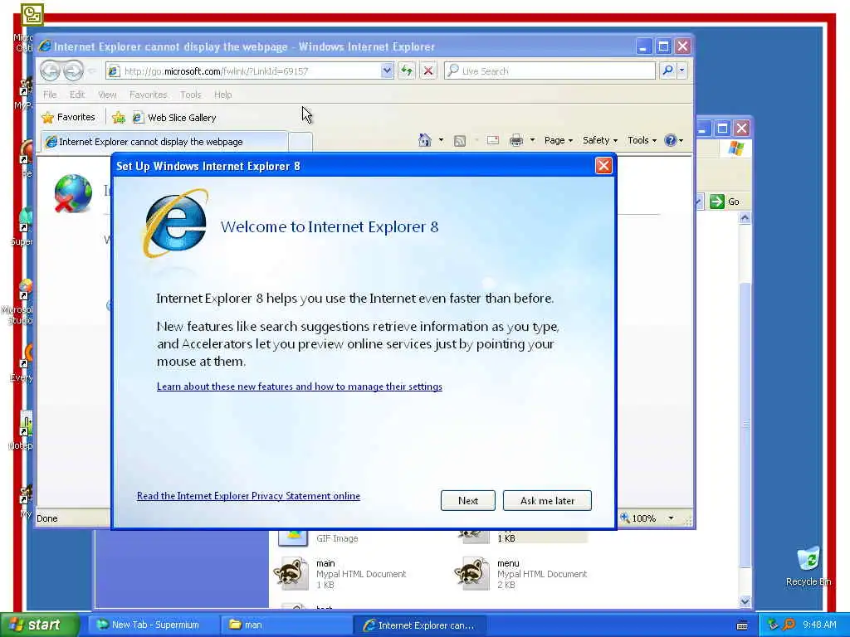Select the 'menu' Mypal HTML Document file
The image size is (850, 637).
pyautogui.click(x=521, y=574)
